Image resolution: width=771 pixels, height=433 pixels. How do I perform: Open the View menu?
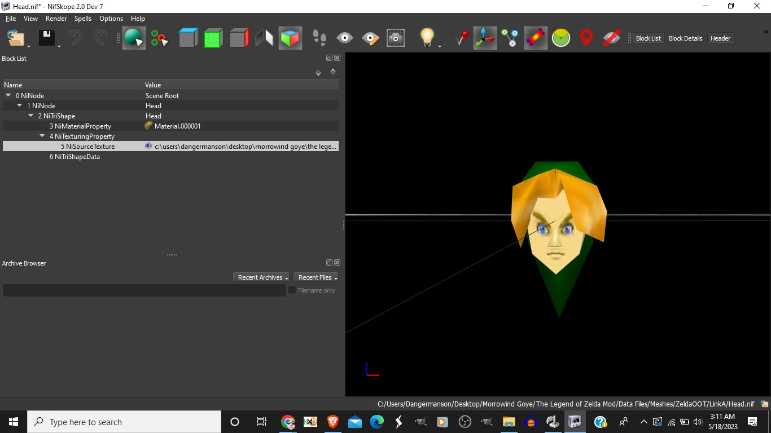click(x=30, y=19)
